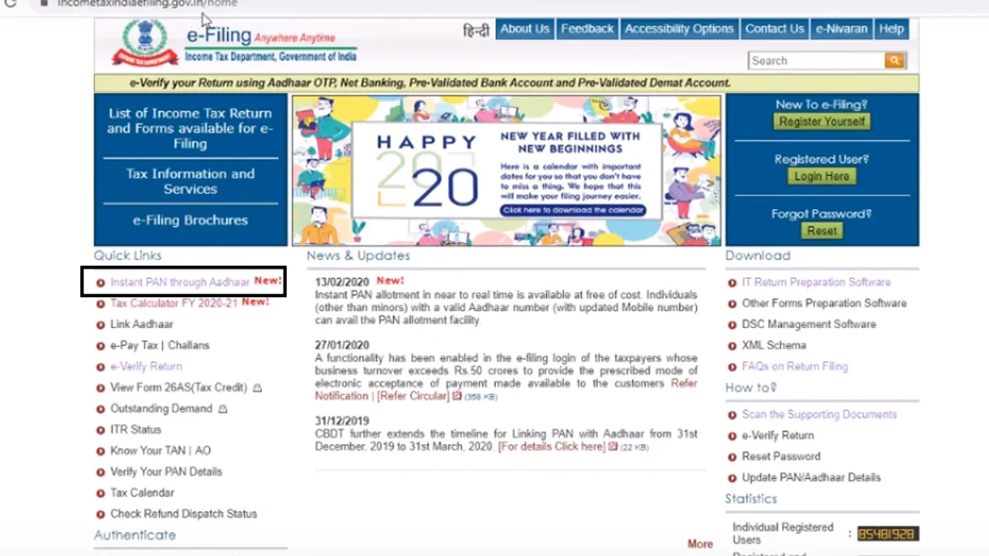The height and width of the screenshot is (556, 989).
Task: Open the Link Aadhaar quick link
Action: (141, 324)
